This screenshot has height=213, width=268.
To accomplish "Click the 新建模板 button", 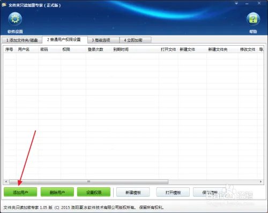I will point(133,192).
